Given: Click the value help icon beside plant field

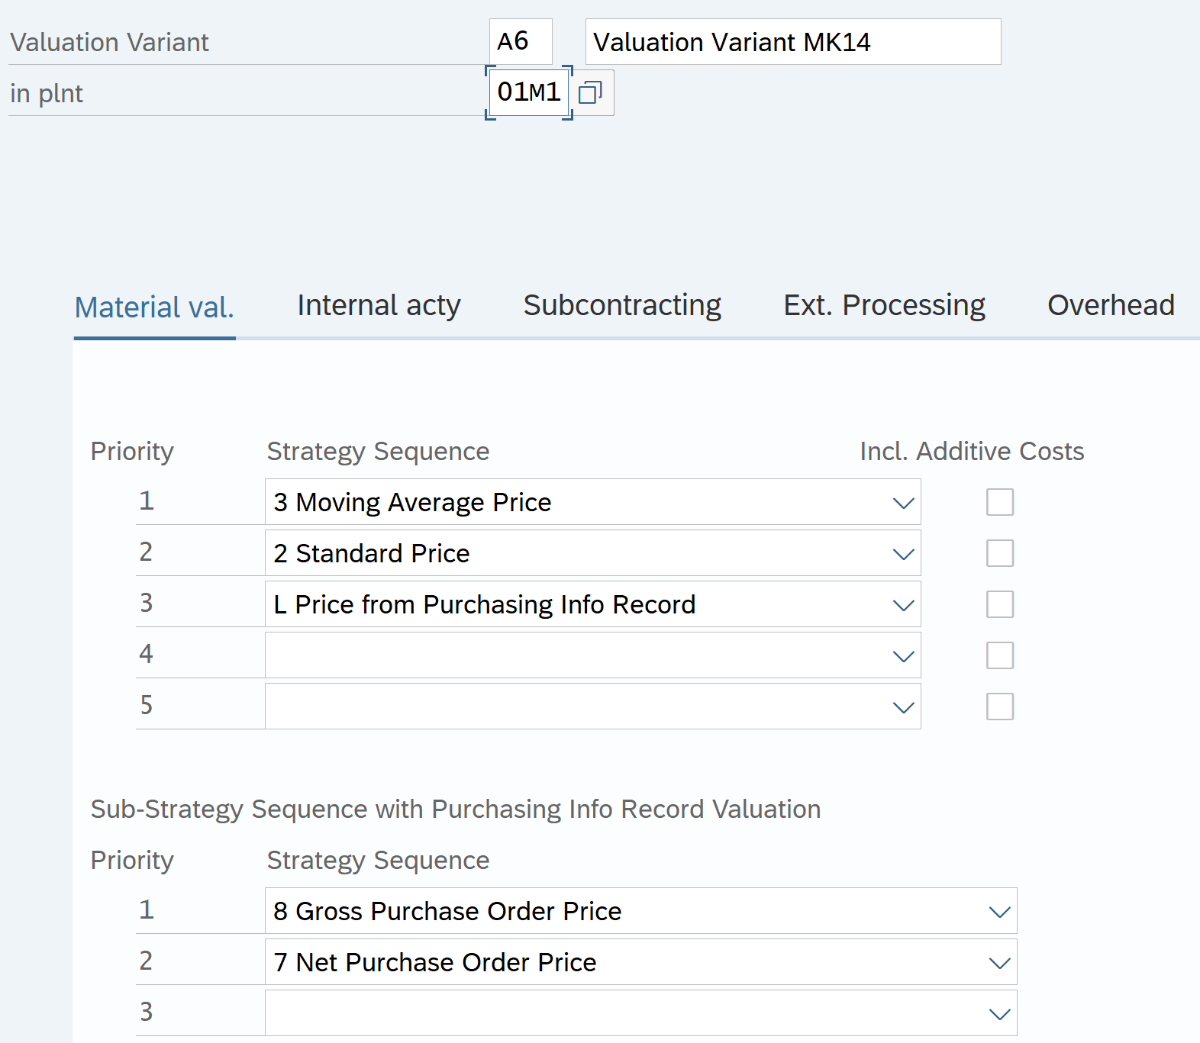Looking at the screenshot, I should (590, 93).
